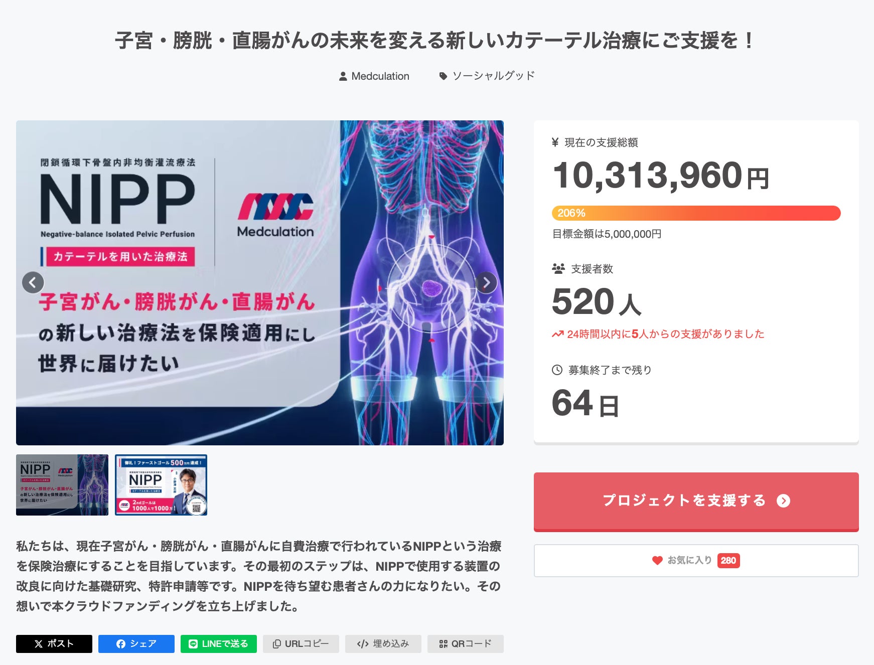This screenshot has height=665, width=874.
Task: Click user icon beside Medculation
Action: point(343,76)
